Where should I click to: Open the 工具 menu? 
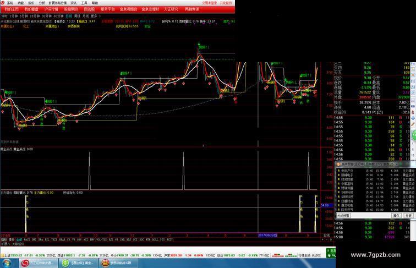coord(84,3)
